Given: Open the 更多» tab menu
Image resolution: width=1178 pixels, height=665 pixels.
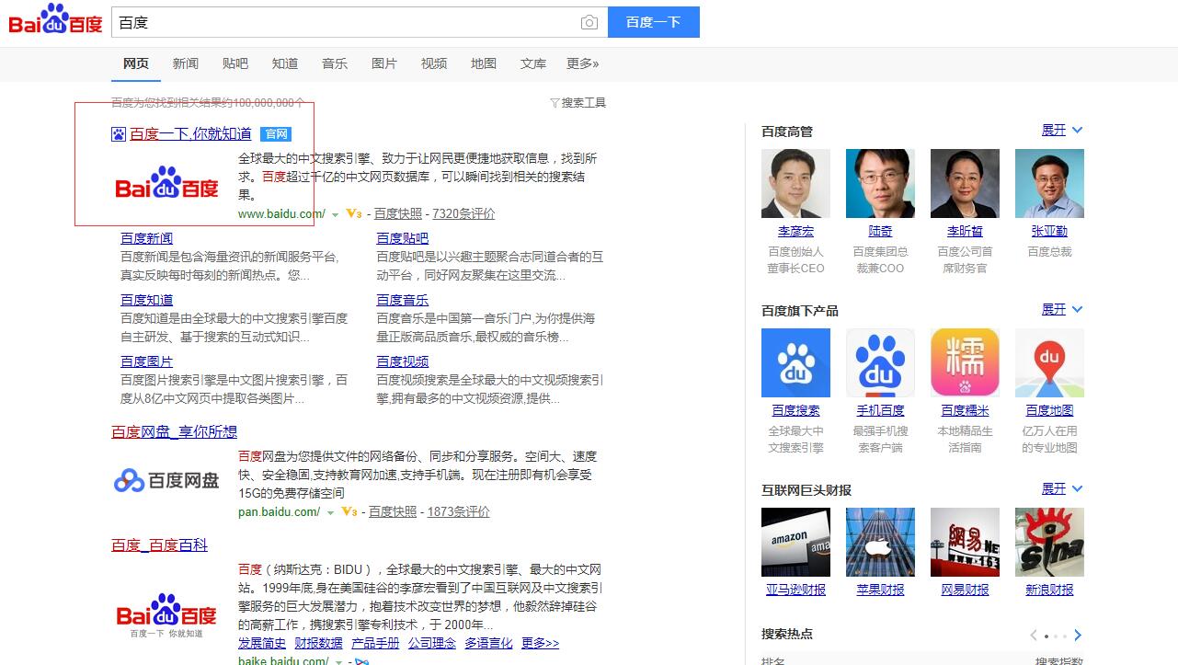Looking at the screenshot, I should (582, 63).
